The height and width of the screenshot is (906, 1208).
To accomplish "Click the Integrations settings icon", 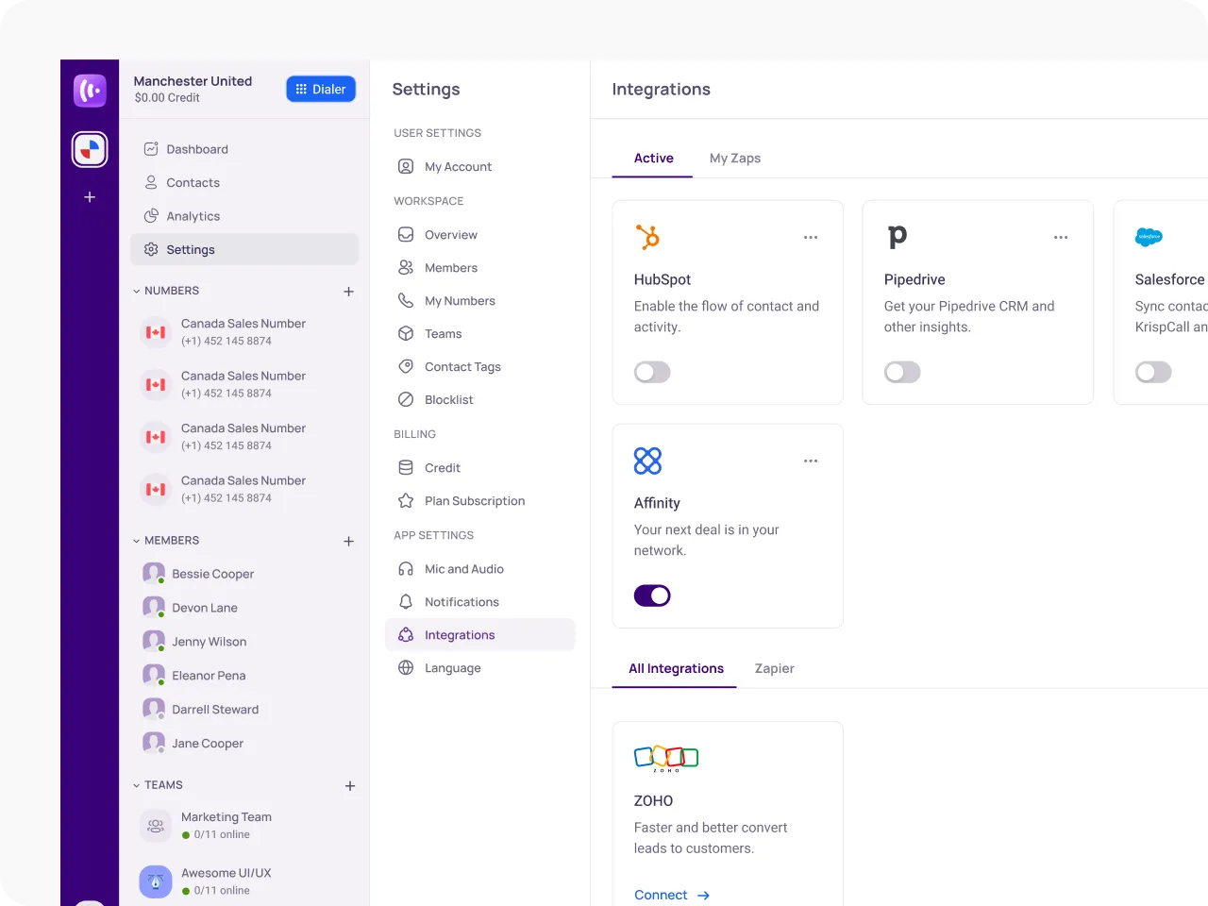I will click(406, 635).
